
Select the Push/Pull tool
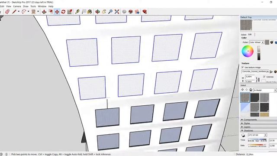click(44, 12)
